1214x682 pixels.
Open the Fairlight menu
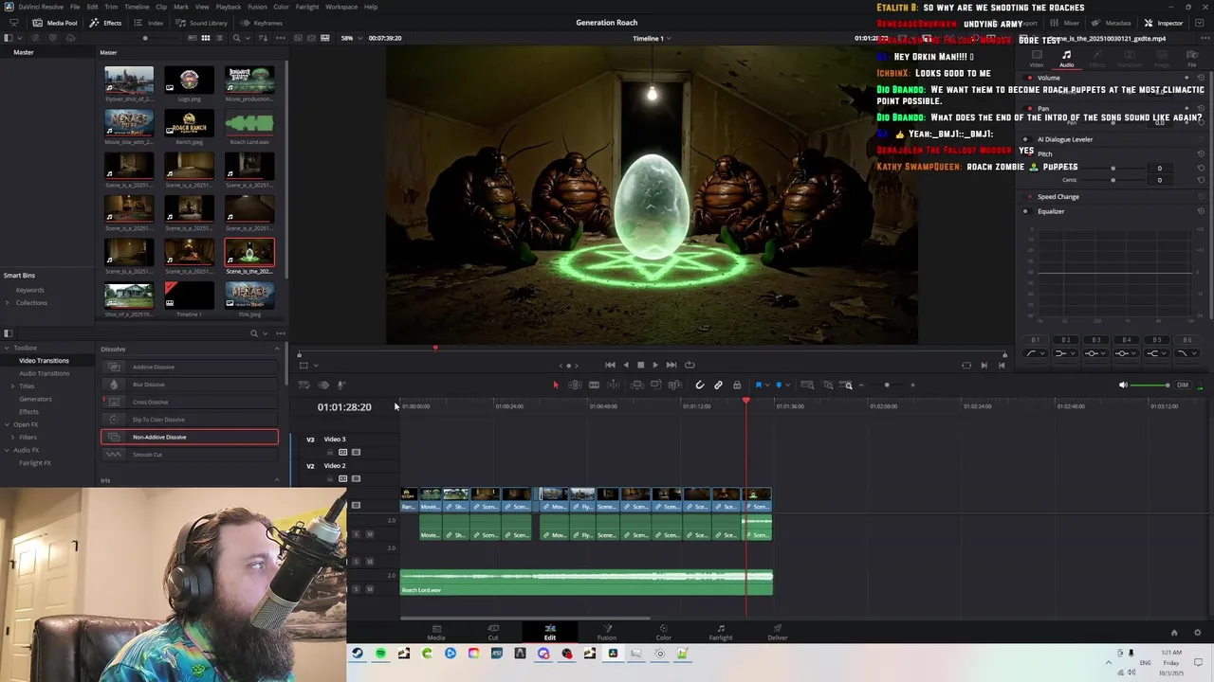[x=307, y=7]
